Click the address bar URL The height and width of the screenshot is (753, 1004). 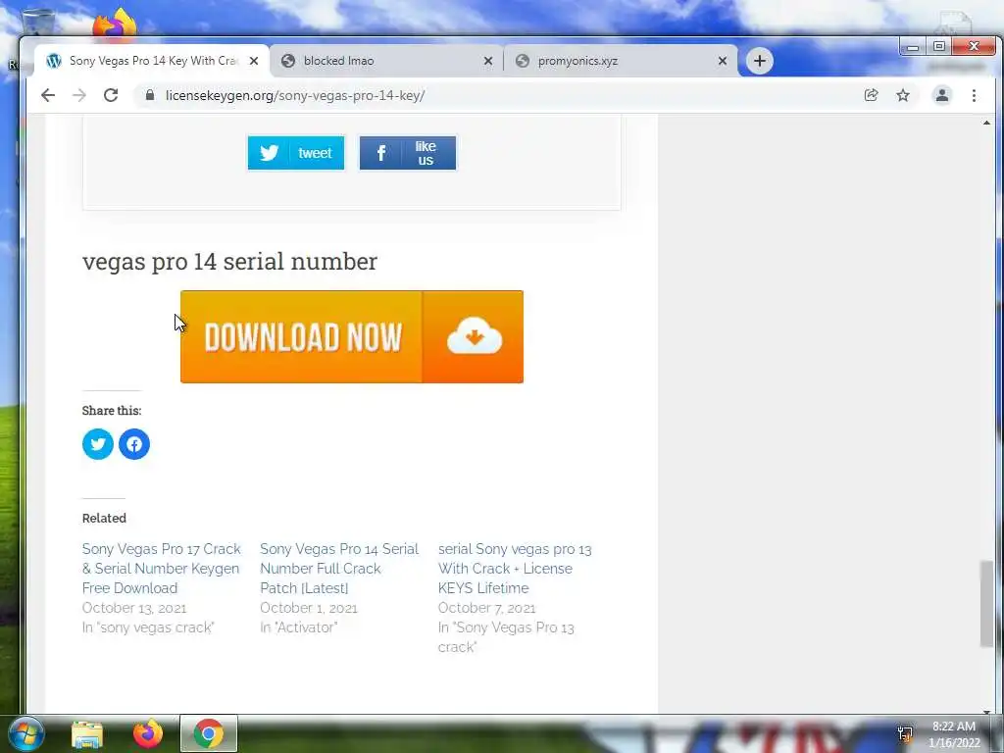tap(295, 95)
